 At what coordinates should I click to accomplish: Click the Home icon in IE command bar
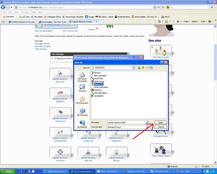[x=159, y=21]
